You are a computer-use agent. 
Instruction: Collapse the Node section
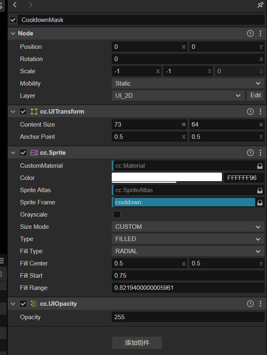13,33
